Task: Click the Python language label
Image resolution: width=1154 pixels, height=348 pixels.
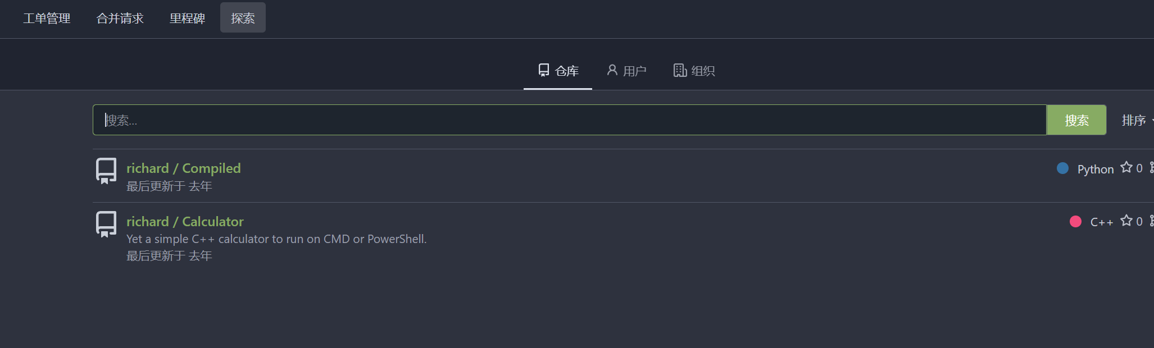Action: [1095, 169]
